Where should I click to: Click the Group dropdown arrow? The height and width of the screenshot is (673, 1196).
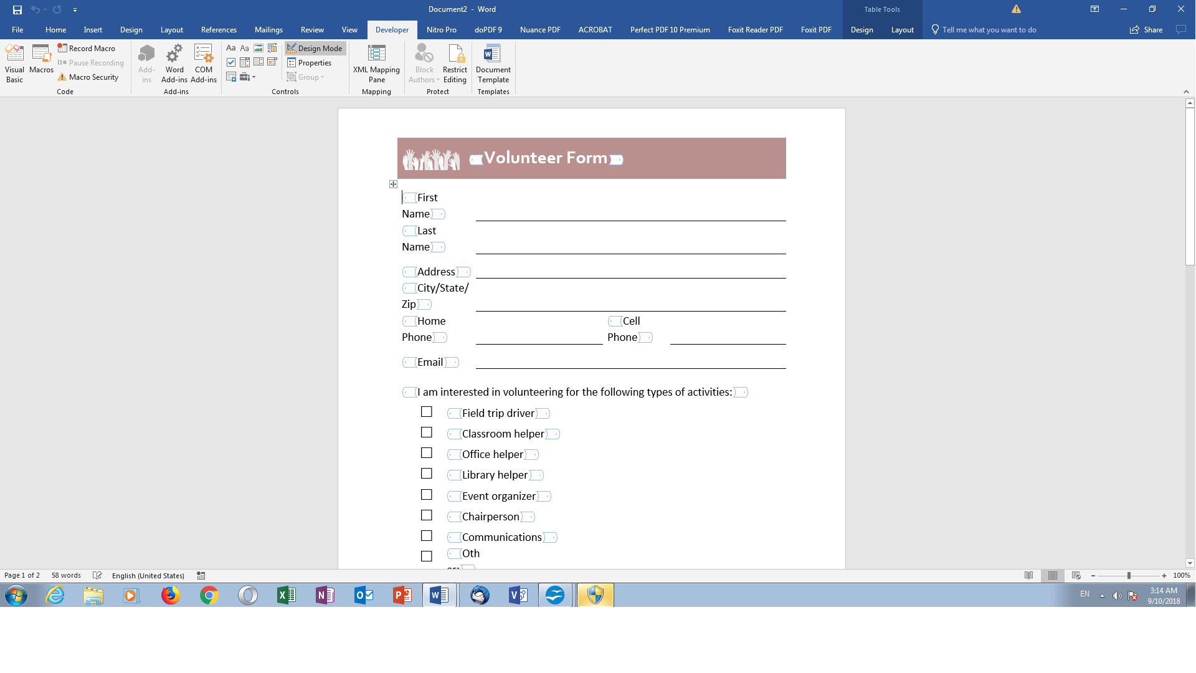322,77
